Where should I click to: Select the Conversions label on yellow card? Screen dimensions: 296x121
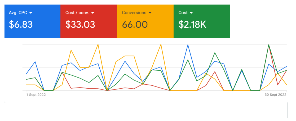134,13
